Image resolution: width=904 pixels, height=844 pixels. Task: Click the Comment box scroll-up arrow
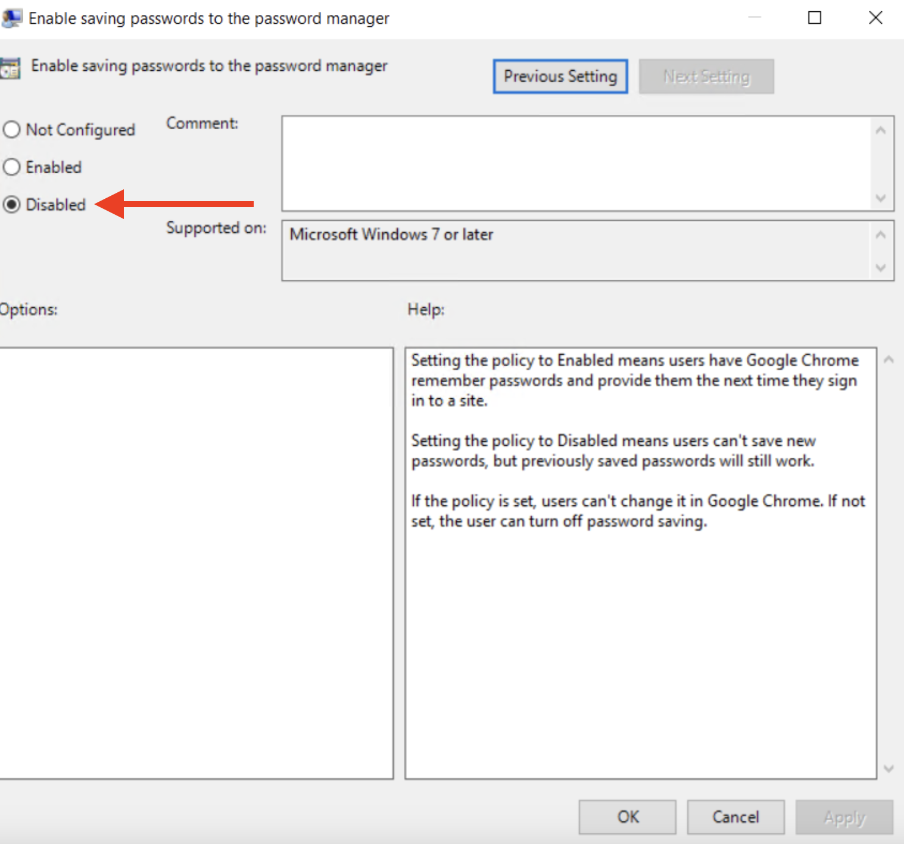coord(881,130)
